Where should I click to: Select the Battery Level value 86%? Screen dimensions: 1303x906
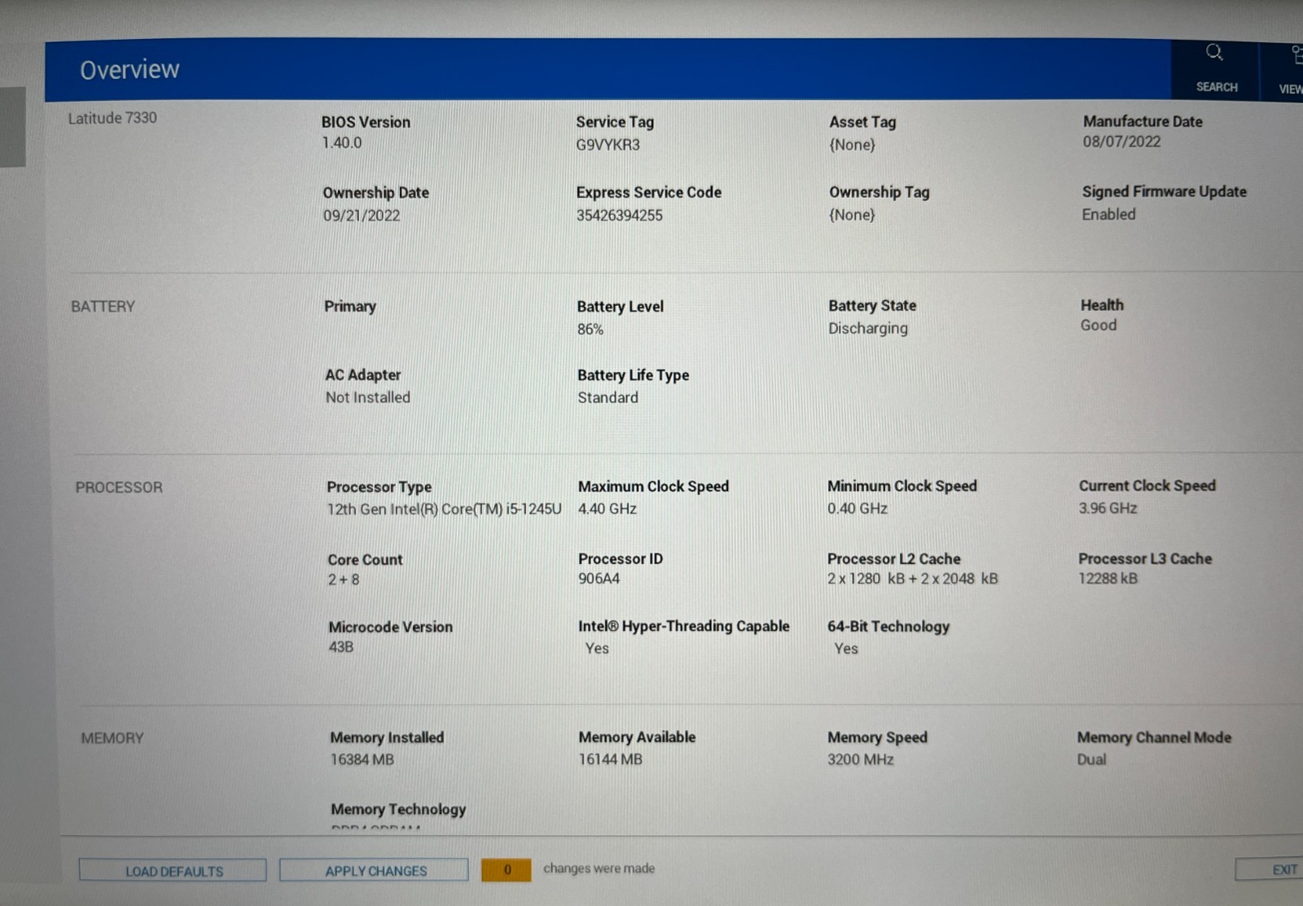tap(590, 330)
